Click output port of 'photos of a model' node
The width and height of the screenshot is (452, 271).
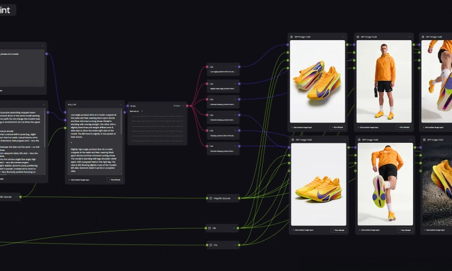(46, 54)
